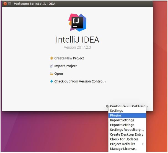Select the Open link
Viewport: 168px width, 153px height.
click(x=58, y=74)
